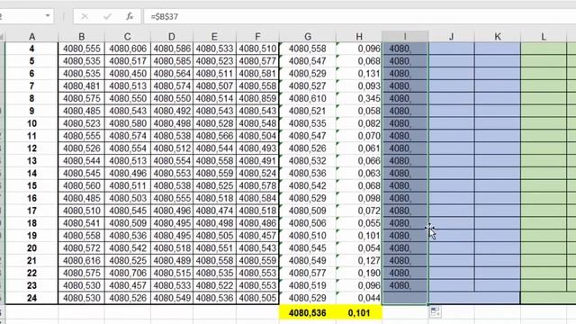Select column H header
Viewport: 576px width, 324px height.
[359, 36]
